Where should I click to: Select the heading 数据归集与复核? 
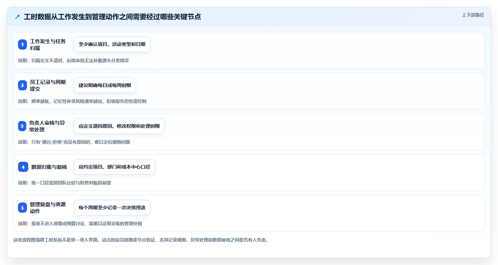(x=49, y=167)
